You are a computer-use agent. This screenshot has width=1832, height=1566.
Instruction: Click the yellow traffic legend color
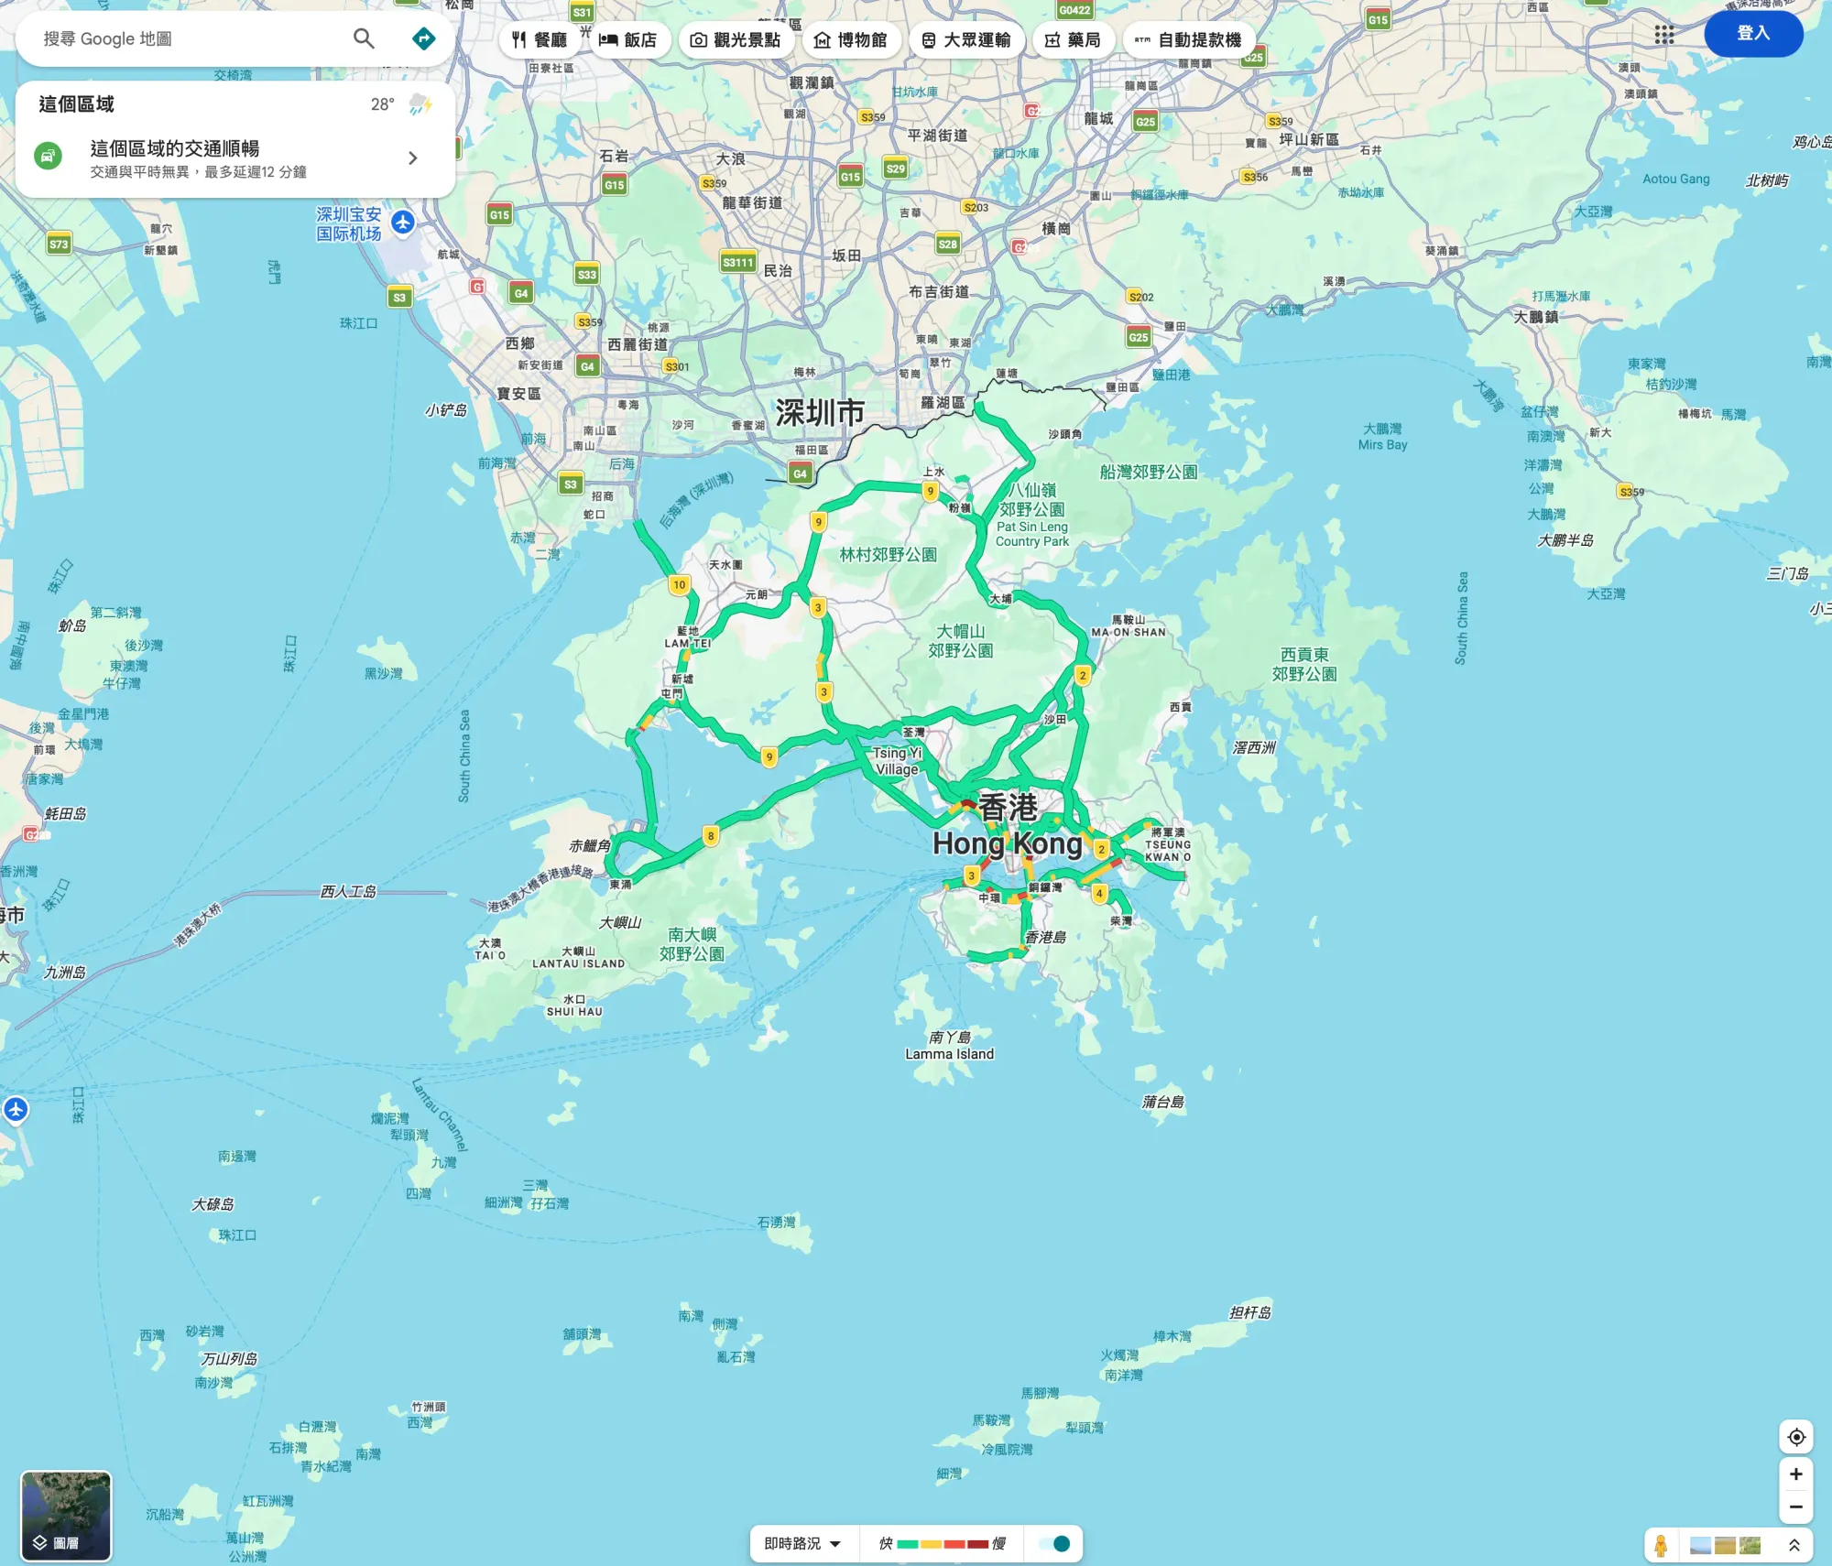coord(931,1544)
